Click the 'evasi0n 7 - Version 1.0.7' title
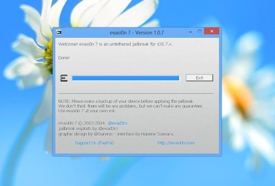The height and width of the screenshot is (186, 275). (137, 32)
